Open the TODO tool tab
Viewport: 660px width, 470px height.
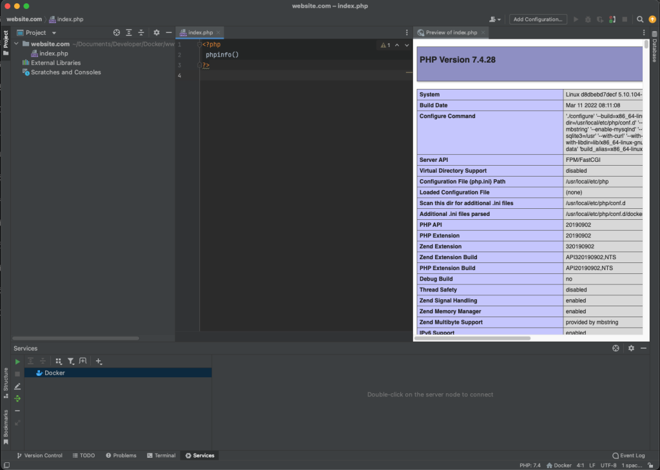[83, 455]
